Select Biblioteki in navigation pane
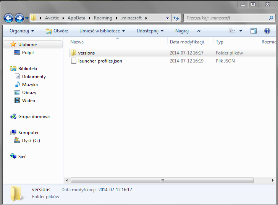 click(x=27, y=69)
